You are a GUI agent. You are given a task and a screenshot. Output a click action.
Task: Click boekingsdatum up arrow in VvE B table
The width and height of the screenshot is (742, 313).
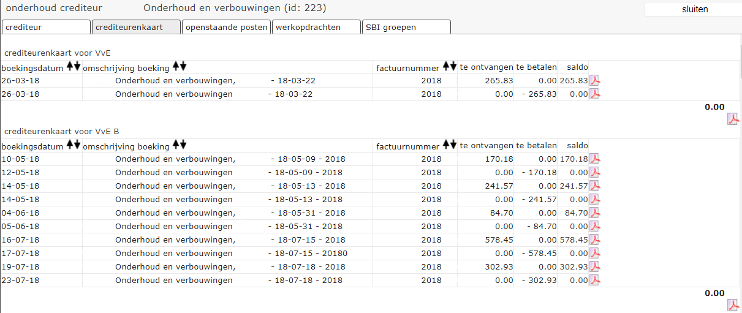(70, 145)
